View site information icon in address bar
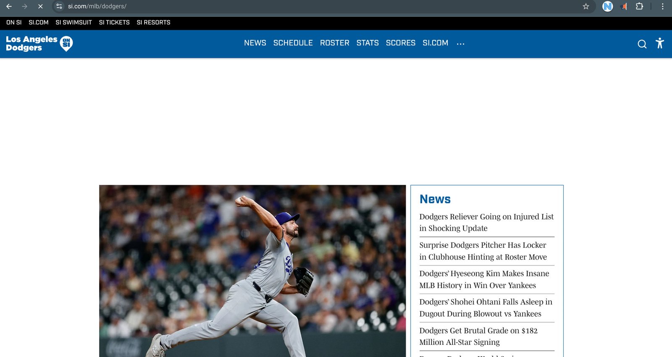The image size is (672, 357). point(59,6)
